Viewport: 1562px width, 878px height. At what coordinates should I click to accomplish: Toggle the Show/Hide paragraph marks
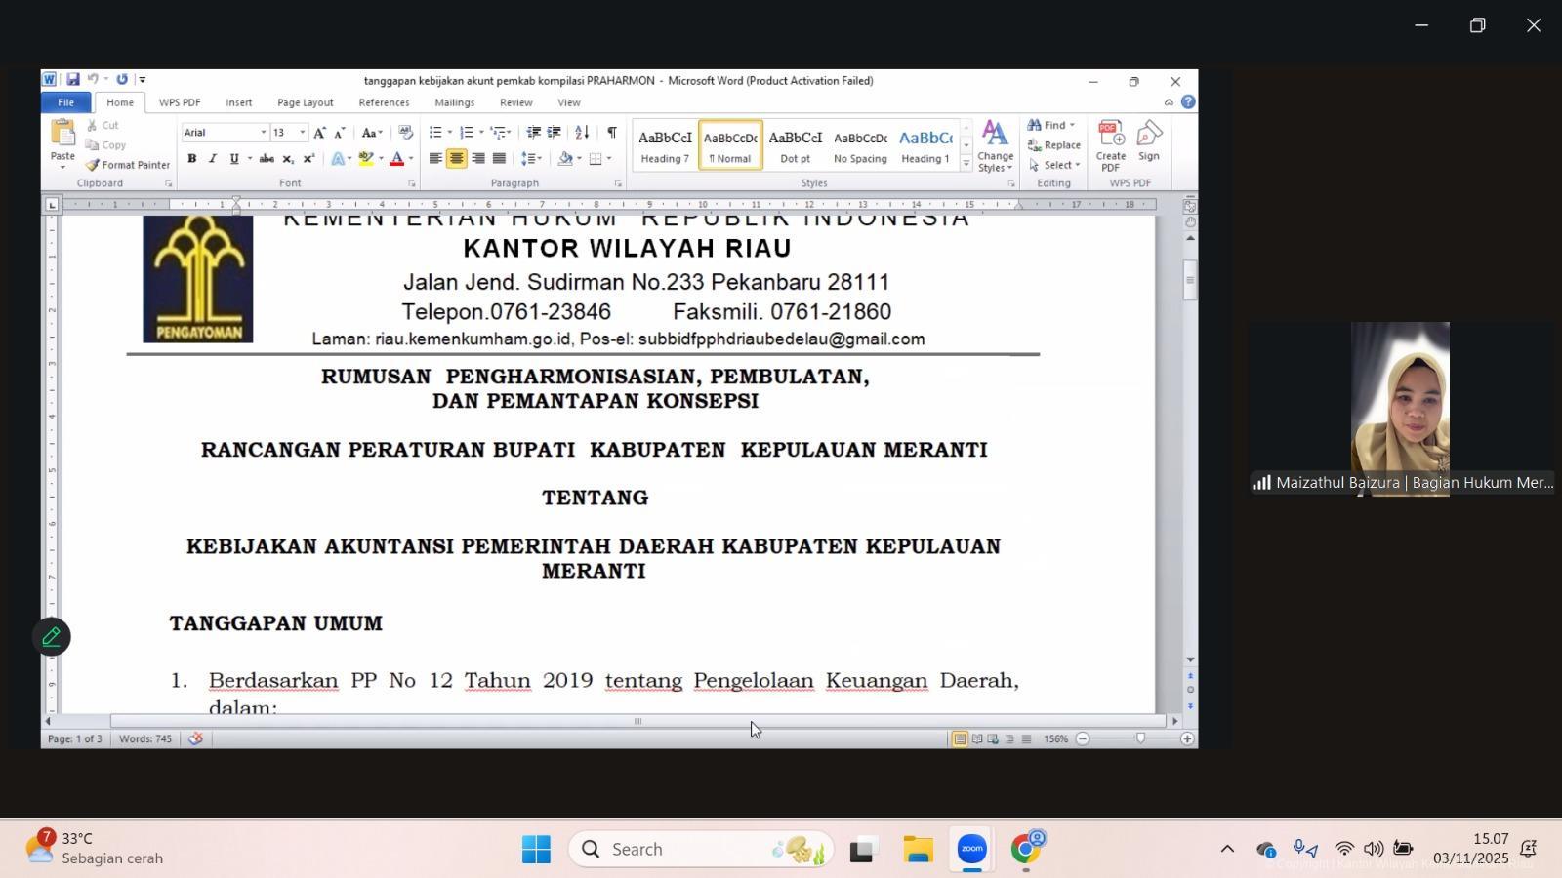click(612, 130)
